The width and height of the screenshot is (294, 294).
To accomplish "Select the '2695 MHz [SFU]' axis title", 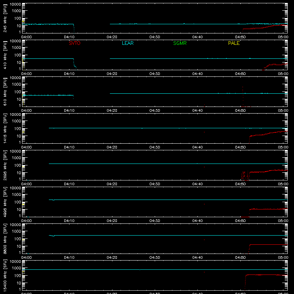I will tap(5, 165).
